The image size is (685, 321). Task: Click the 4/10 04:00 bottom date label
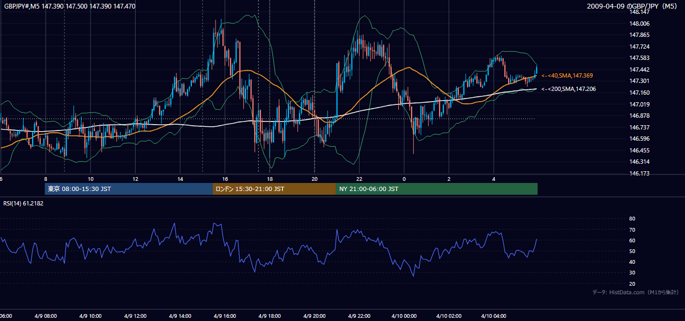[x=494, y=316]
